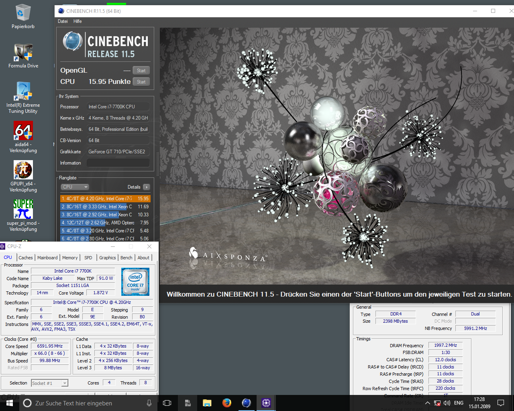Open the GPUPI_x64 Verknüpfung shortcut
This screenshot has height=411, width=514.
point(23,176)
